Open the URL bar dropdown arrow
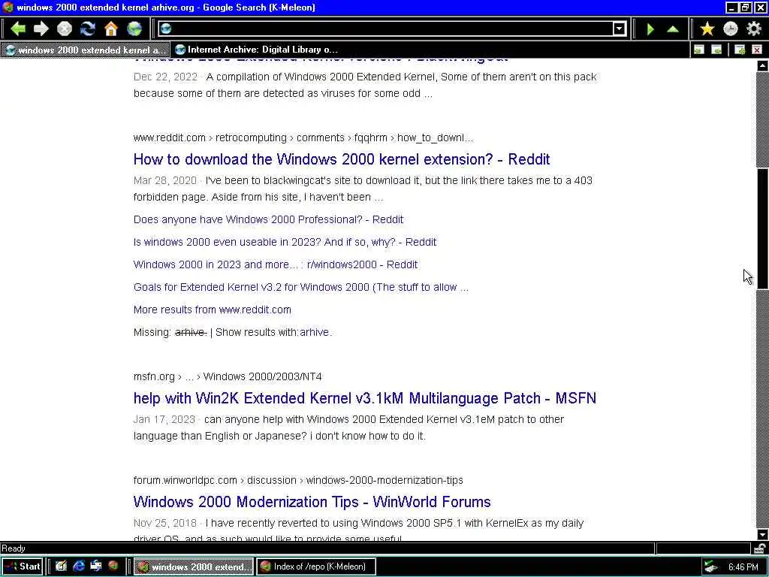Viewport: 769px width, 577px height. 620,29
